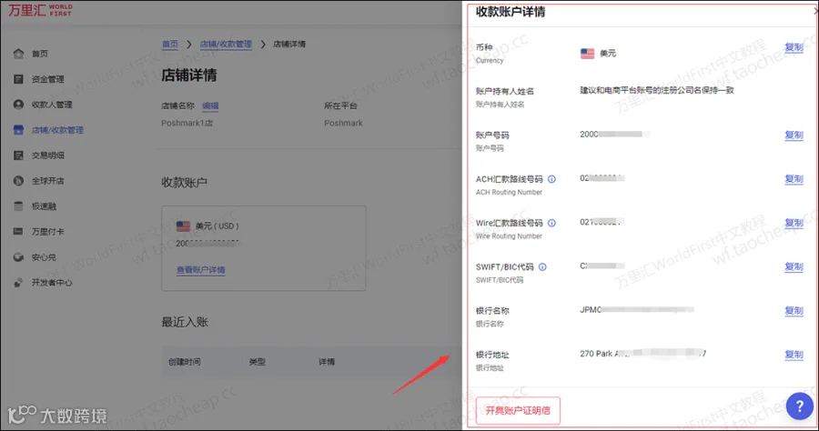Screen dimensions: 819x431
Task: Select 安心兑 sidebar icon
Action: 18,256
